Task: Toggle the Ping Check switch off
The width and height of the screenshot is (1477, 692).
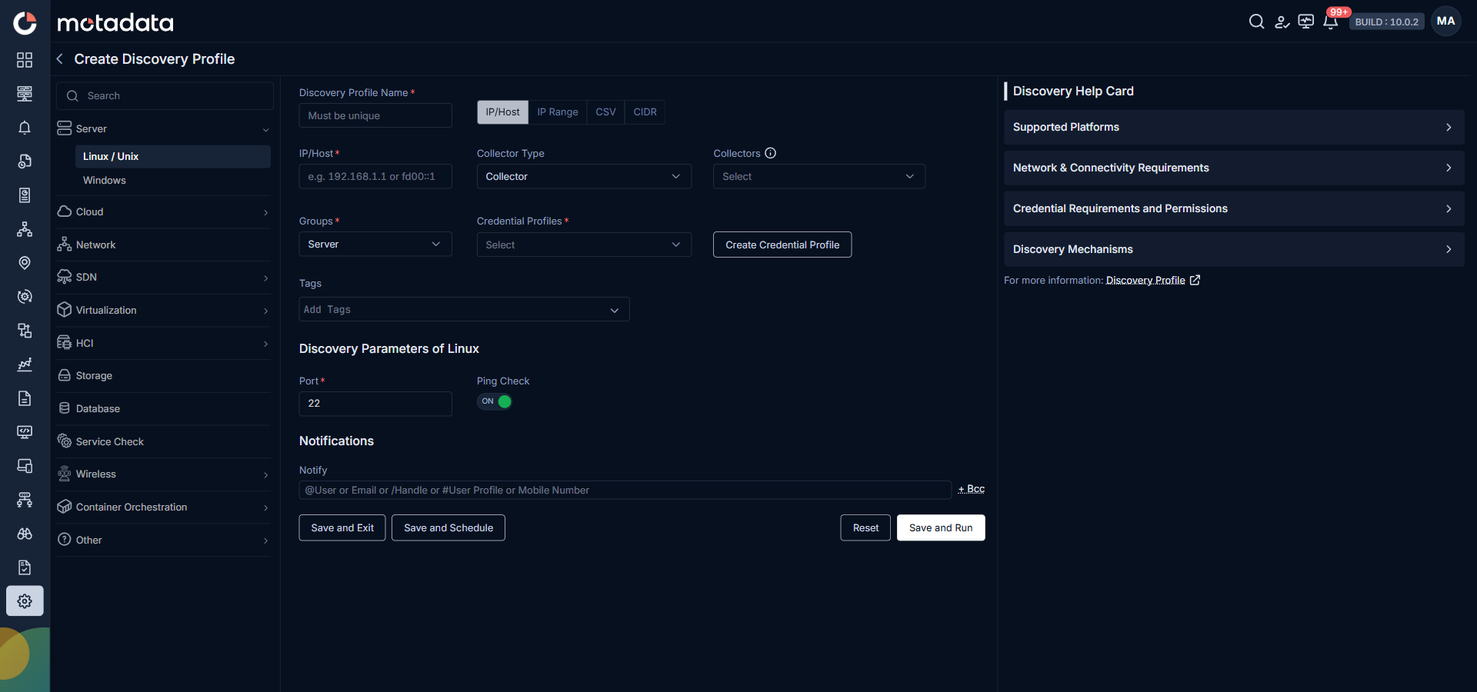Action: coord(495,401)
